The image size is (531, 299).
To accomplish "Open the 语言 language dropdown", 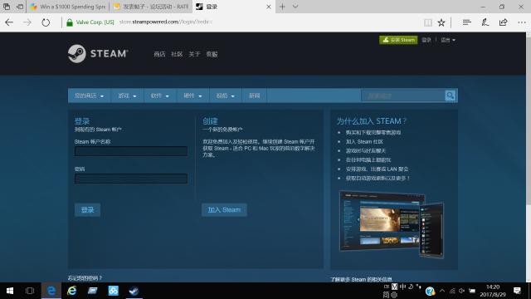I will 448,40.
